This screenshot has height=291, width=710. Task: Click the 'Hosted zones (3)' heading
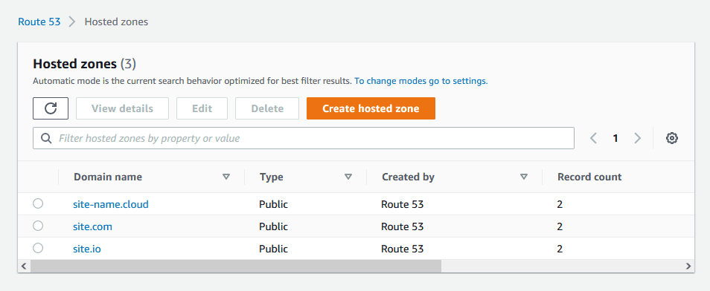coord(85,64)
